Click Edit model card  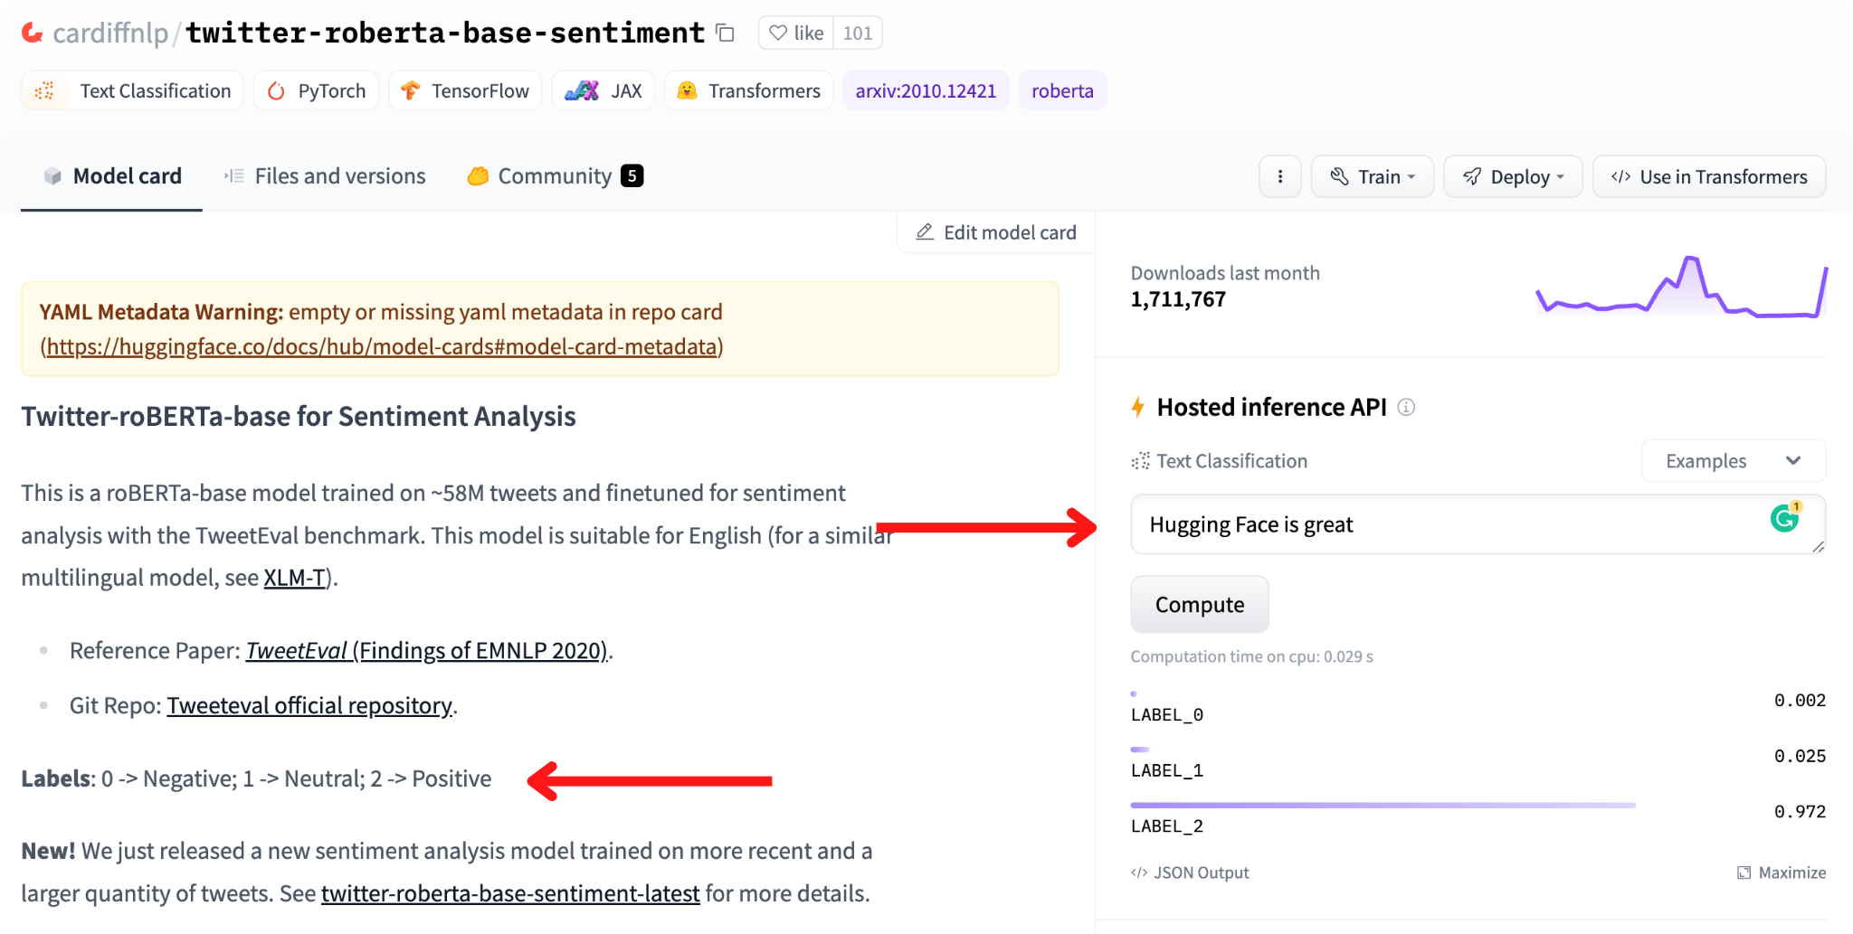pos(996,232)
